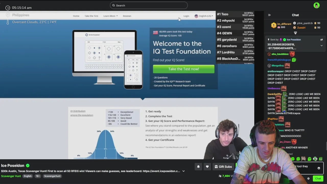The height and width of the screenshot is (184, 327).
Task: Click the verified badge beside Ice Poseidon's channel name
Action: pyautogui.click(x=28, y=166)
